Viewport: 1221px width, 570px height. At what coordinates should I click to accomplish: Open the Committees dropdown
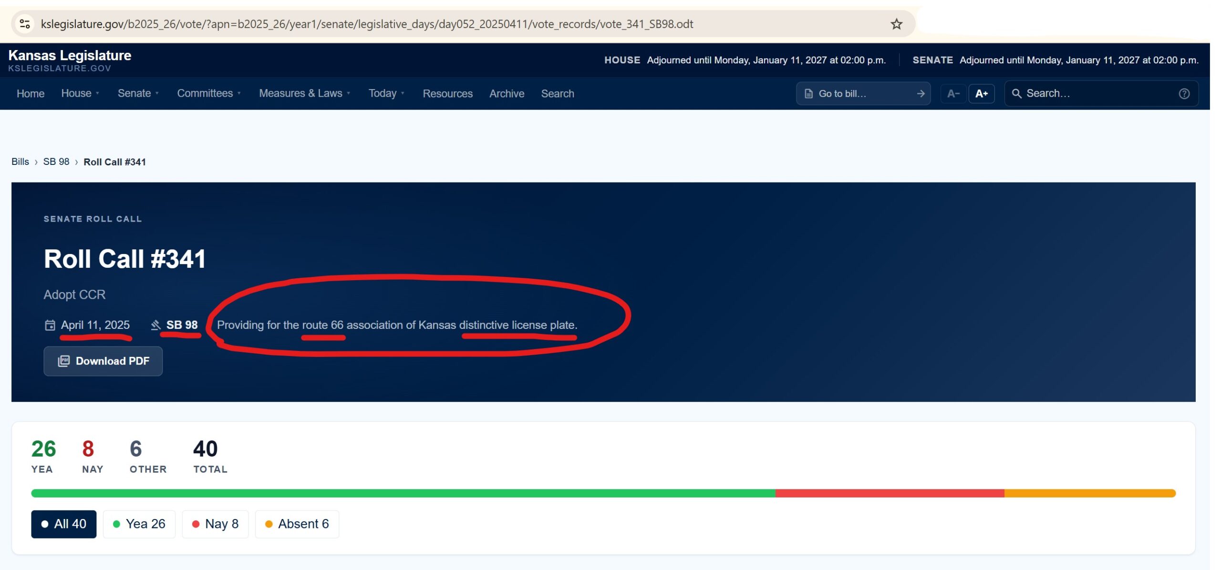click(209, 94)
